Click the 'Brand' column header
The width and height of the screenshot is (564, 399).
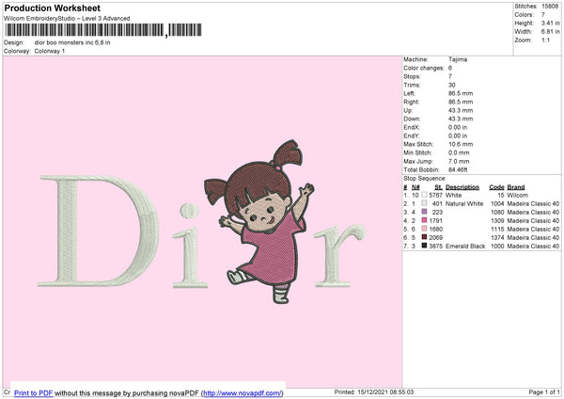point(516,187)
